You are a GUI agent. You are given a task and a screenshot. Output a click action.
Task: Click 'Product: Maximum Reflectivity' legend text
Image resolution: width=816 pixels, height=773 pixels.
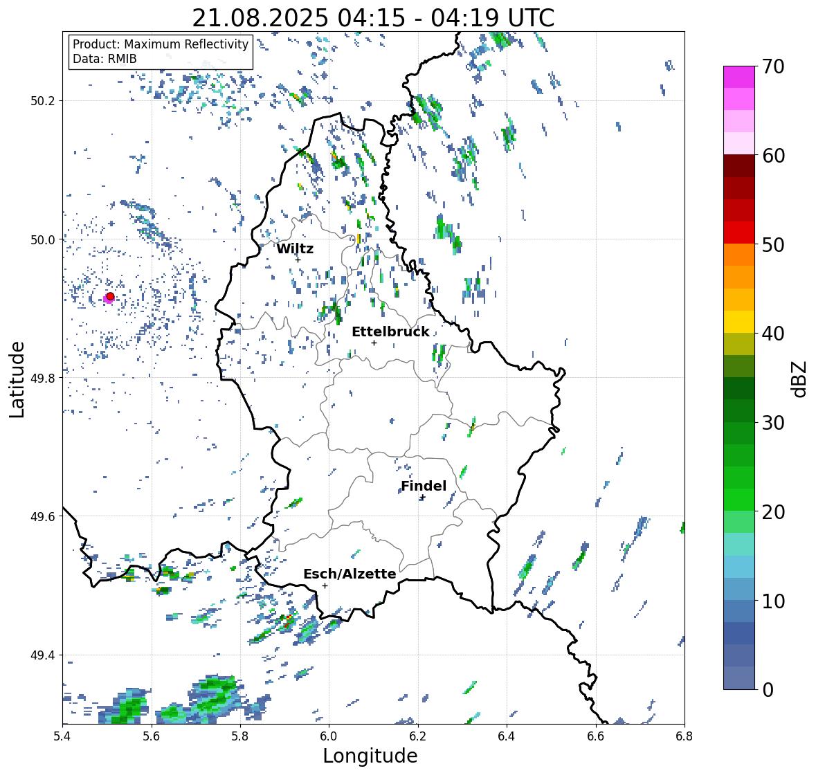coord(161,44)
